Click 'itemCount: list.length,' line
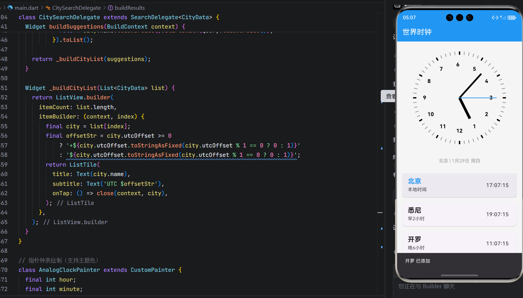This screenshot has width=523, height=298. pos(78,107)
